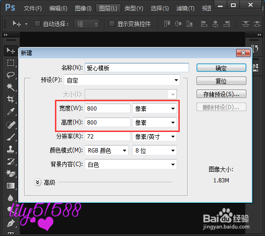Click the 名称 name input field

tap(137, 68)
